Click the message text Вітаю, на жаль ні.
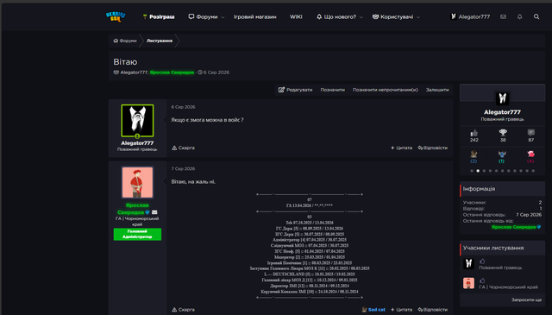Screen dimensions: 552x315 pyautogui.click(x=193, y=182)
